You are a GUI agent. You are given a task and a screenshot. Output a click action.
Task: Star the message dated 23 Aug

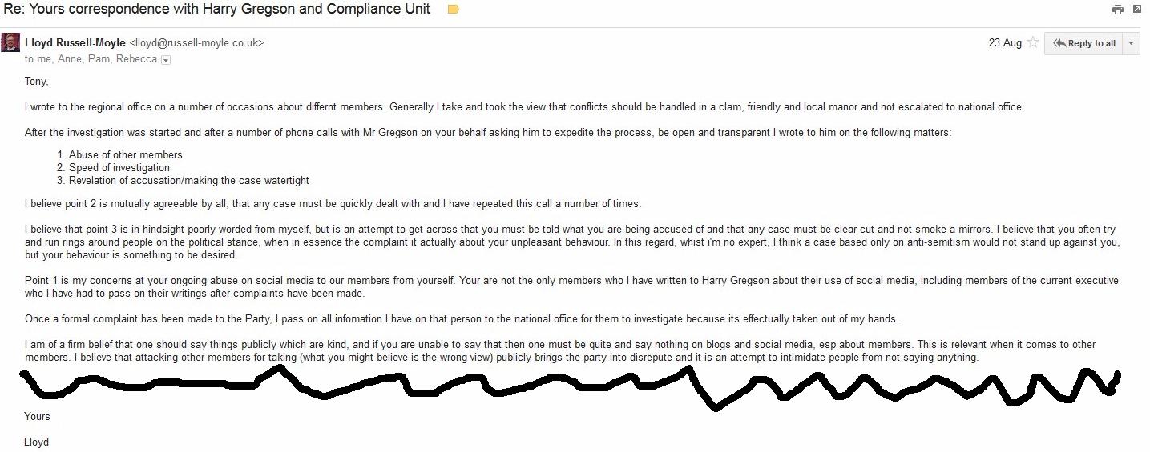click(x=1033, y=42)
